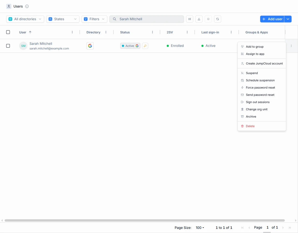Click the User column sort arrow
Screen dimensions: 298x233
pyautogui.click(x=30, y=32)
